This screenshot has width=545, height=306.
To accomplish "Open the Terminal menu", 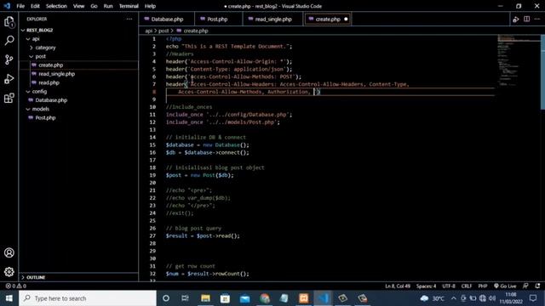I will [129, 6].
